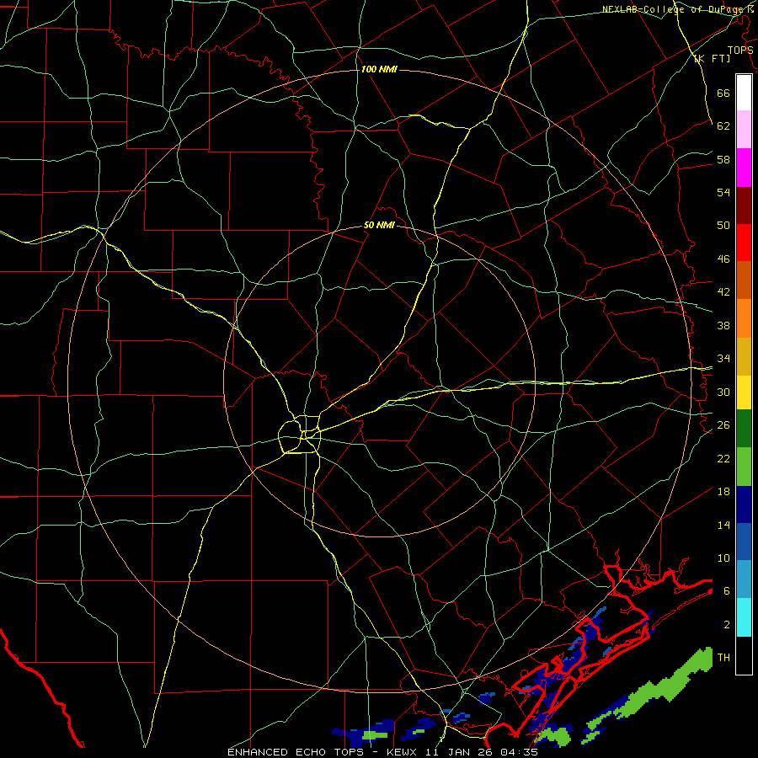Select the dark green legend swatch
The height and width of the screenshot is (758, 758).
pos(744,429)
